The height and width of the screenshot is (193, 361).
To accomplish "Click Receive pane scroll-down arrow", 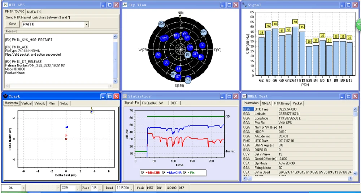I will point(116,81).
